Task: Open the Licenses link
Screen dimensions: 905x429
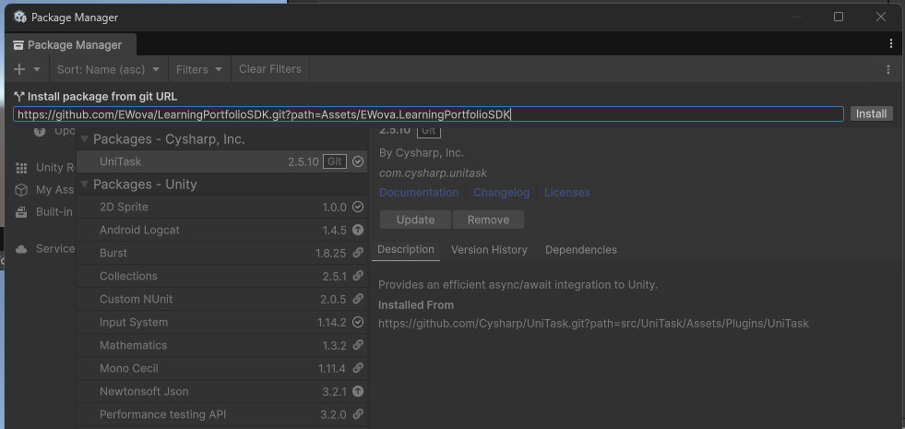Action: (x=566, y=192)
